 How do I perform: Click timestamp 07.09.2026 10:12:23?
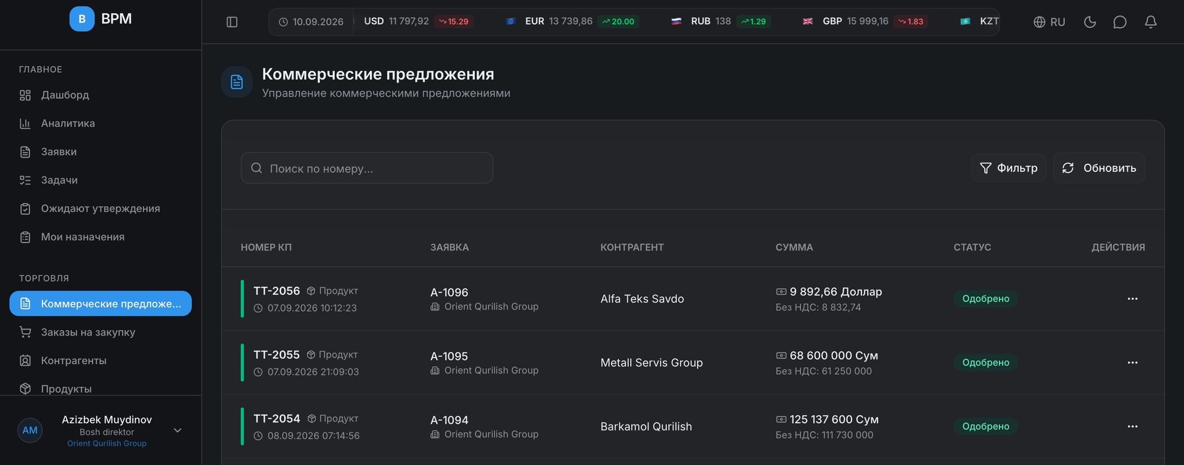coord(305,308)
